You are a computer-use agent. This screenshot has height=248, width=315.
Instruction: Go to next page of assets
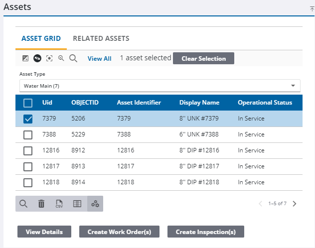coord(295,204)
